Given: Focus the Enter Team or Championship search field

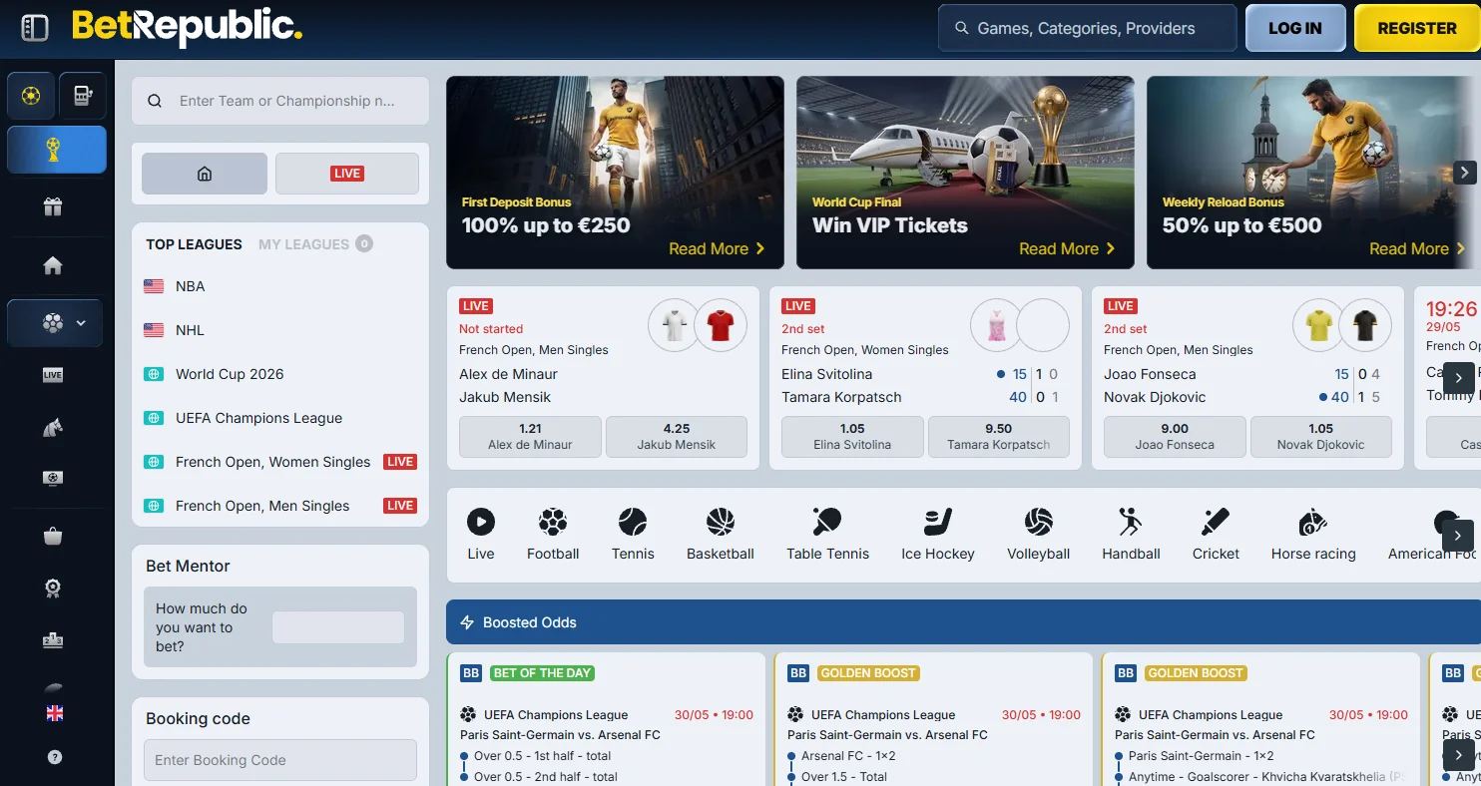Looking at the screenshot, I should [280, 101].
